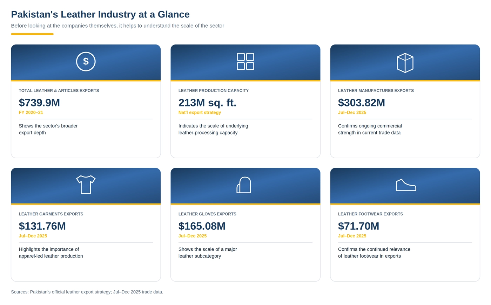Click the $303.82M manufactures exports value
This screenshot has height=305, width=491.
click(361, 103)
